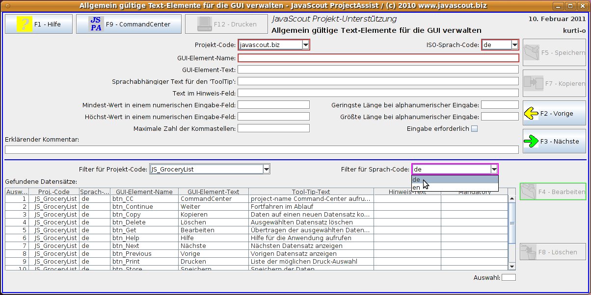Expand the ISO-Sprach-Code dropdown
The width and height of the screenshot is (591, 295).
click(x=514, y=45)
